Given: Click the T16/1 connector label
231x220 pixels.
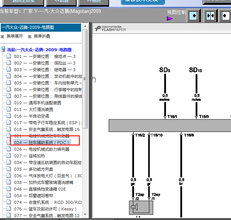Looking at the screenshot, I should (x=172, y=116).
